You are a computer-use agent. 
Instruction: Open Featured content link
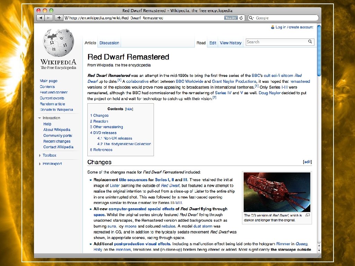pyautogui.click(x=54, y=92)
